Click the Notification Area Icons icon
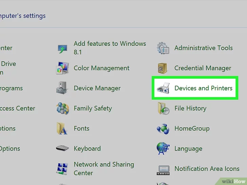 [163, 169]
